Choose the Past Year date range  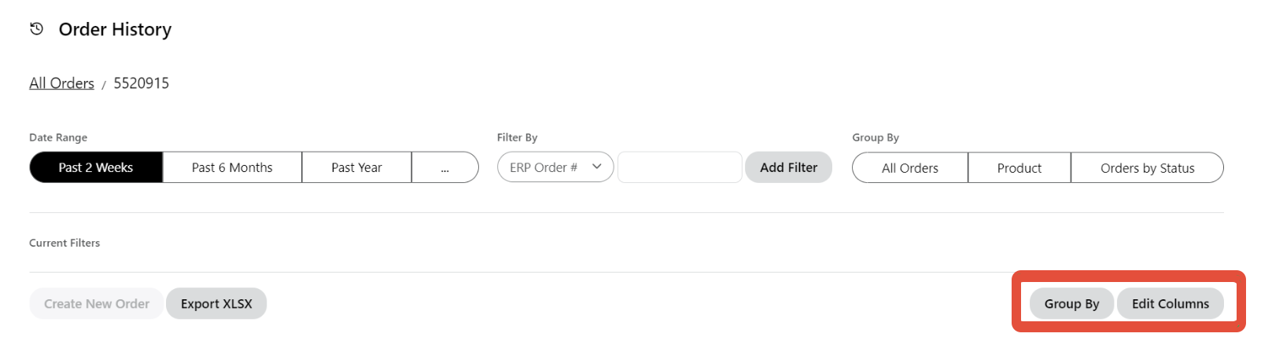click(356, 167)
